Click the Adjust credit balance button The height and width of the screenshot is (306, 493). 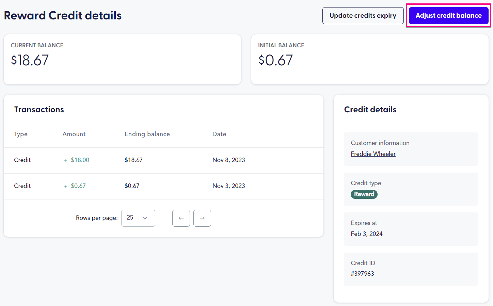(448, 15)
